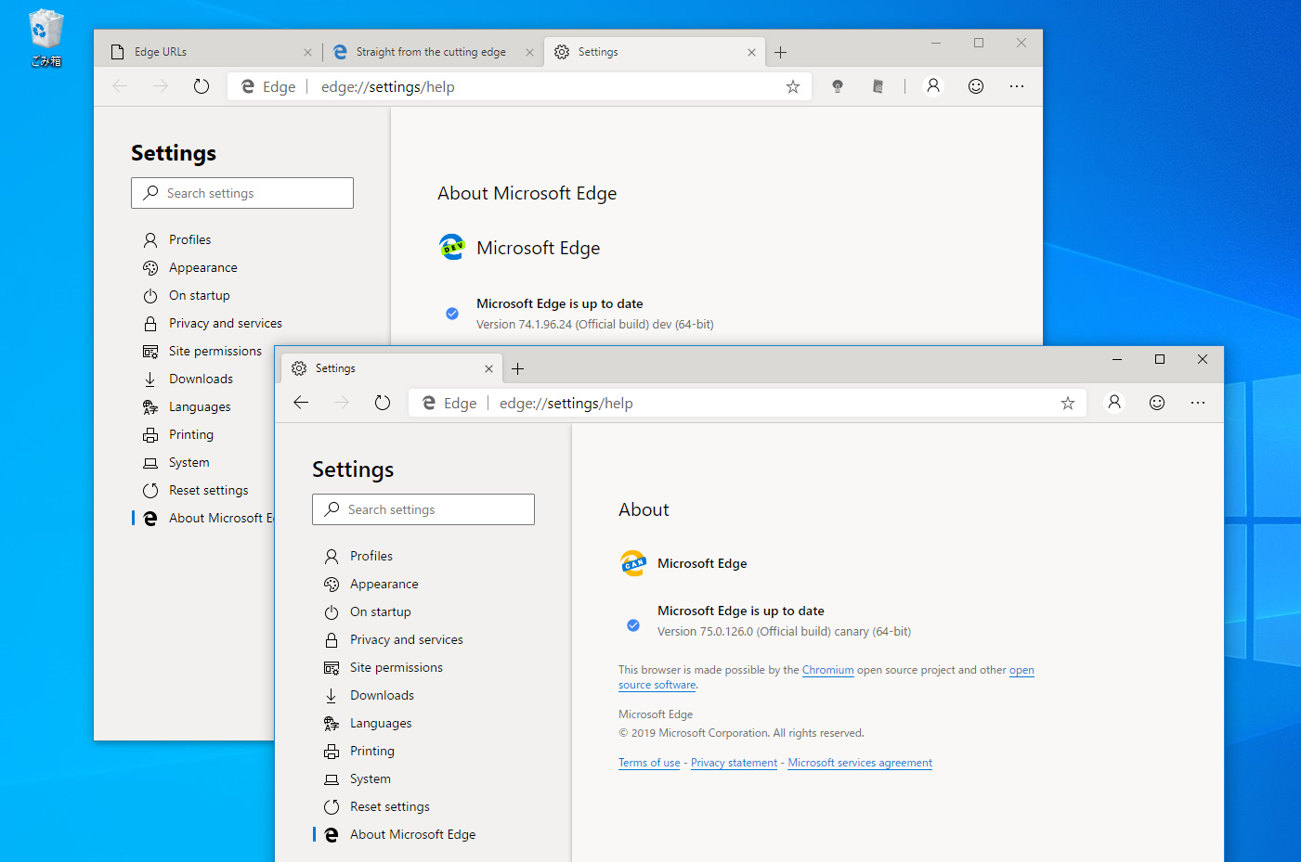Open the profile menu in the back window
1301x862 pixels.
pyautogui.click(x=933, y=86)
